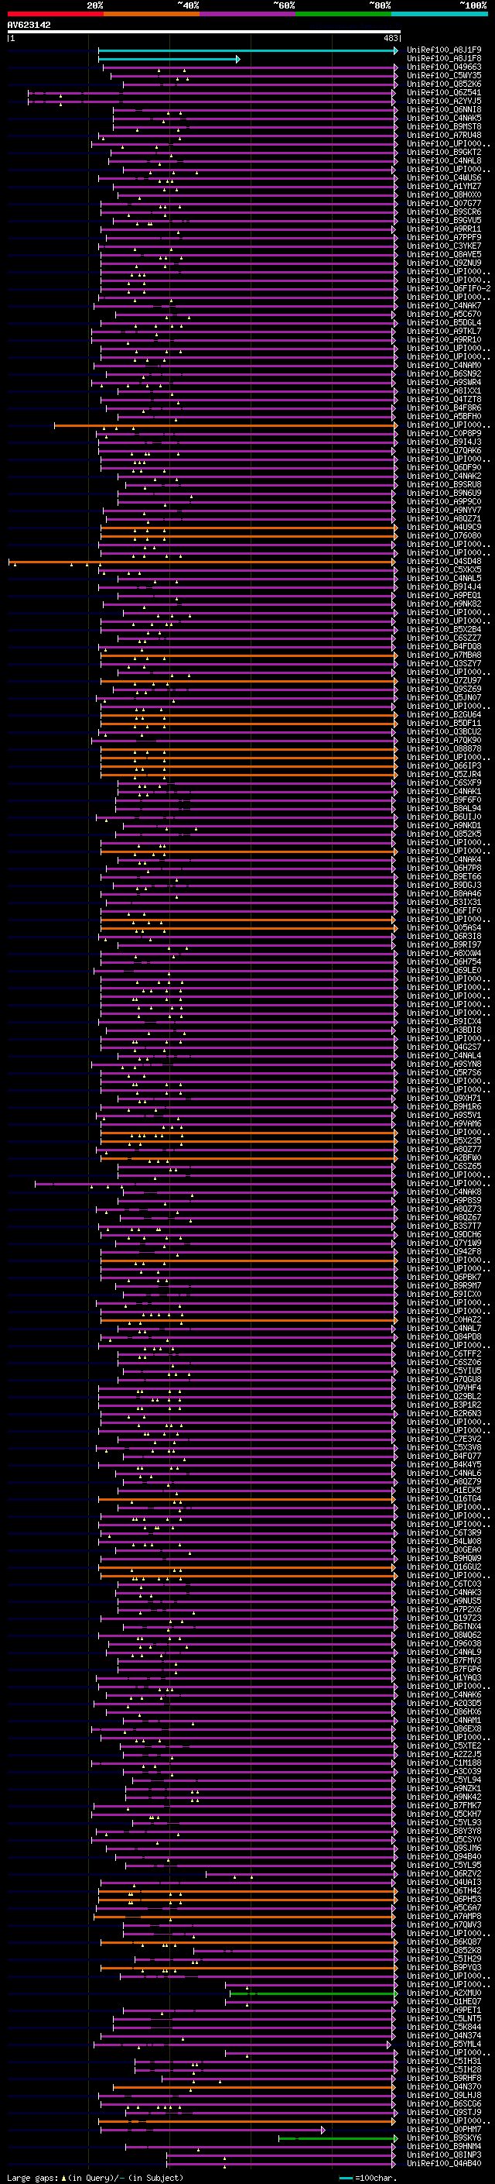
Task: Select label UniRef100_C5IH31
Action: pyautogui.click(x=444, y=2061)
